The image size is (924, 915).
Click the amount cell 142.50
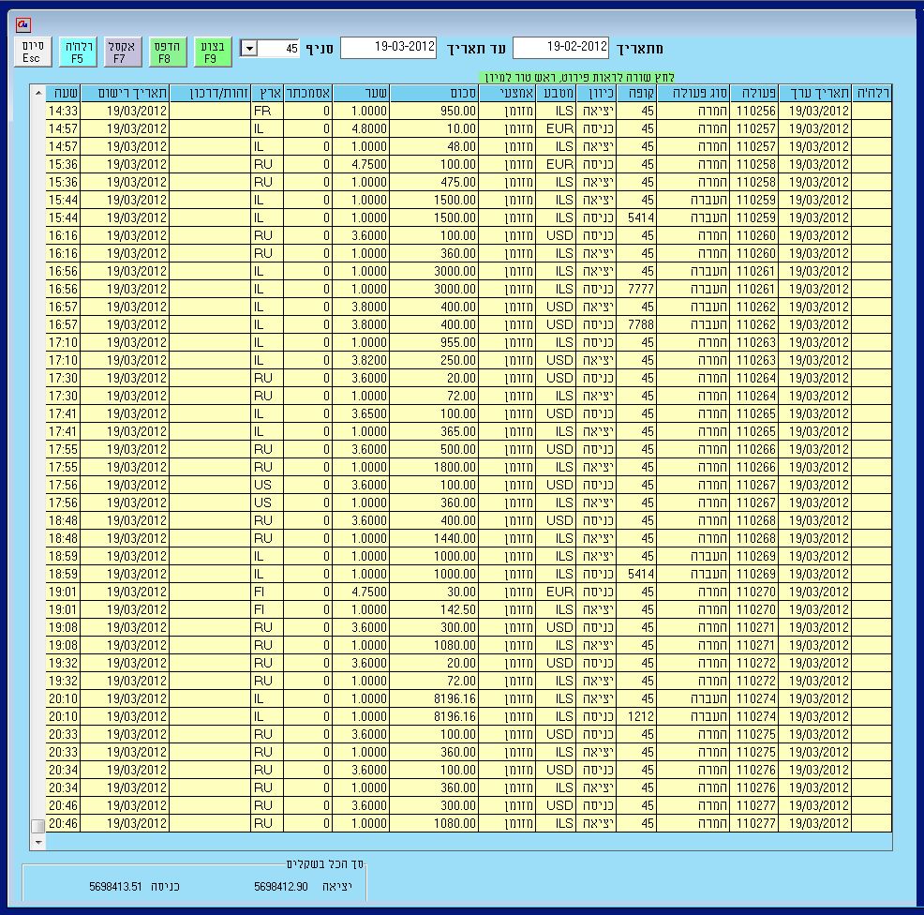[434, 609]
